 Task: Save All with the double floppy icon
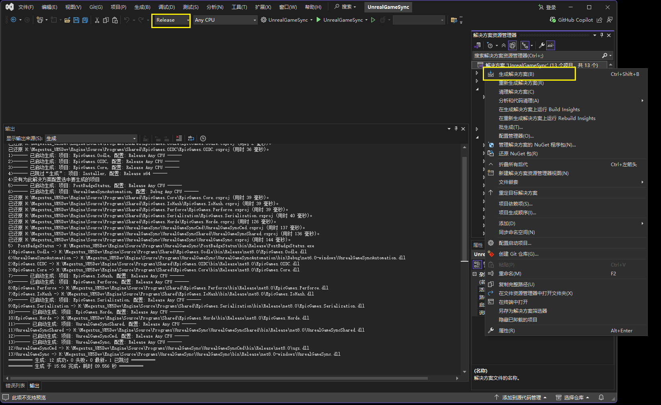pos(85,20)
